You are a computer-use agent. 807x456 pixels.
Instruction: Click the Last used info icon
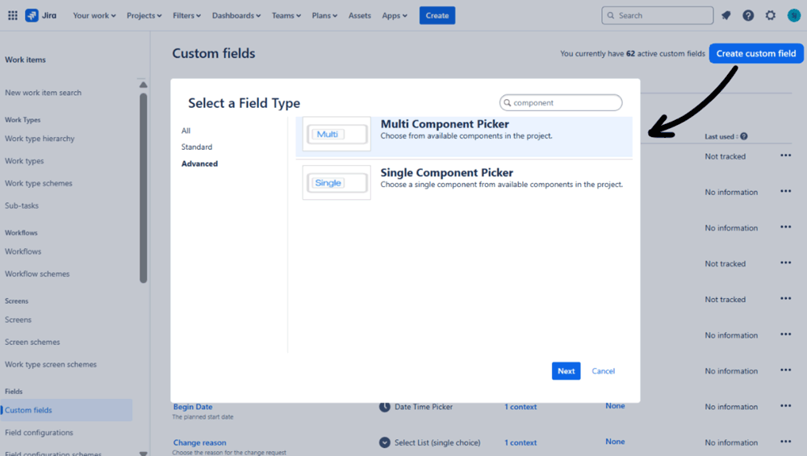click(x=744, y=137)
